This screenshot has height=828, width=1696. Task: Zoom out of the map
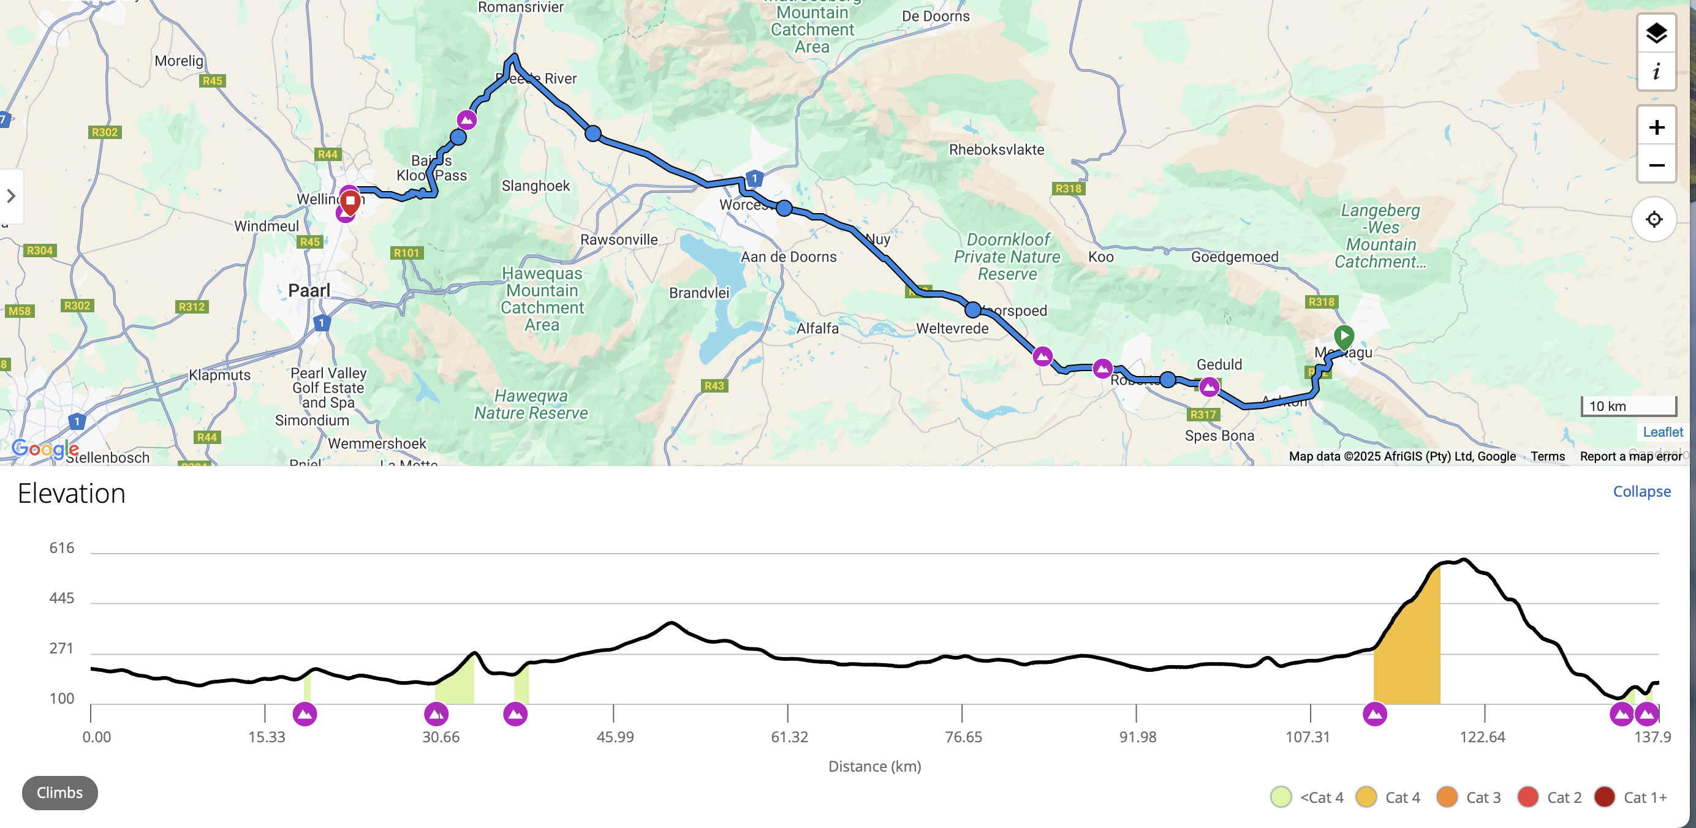click(x=1655, y=165)
